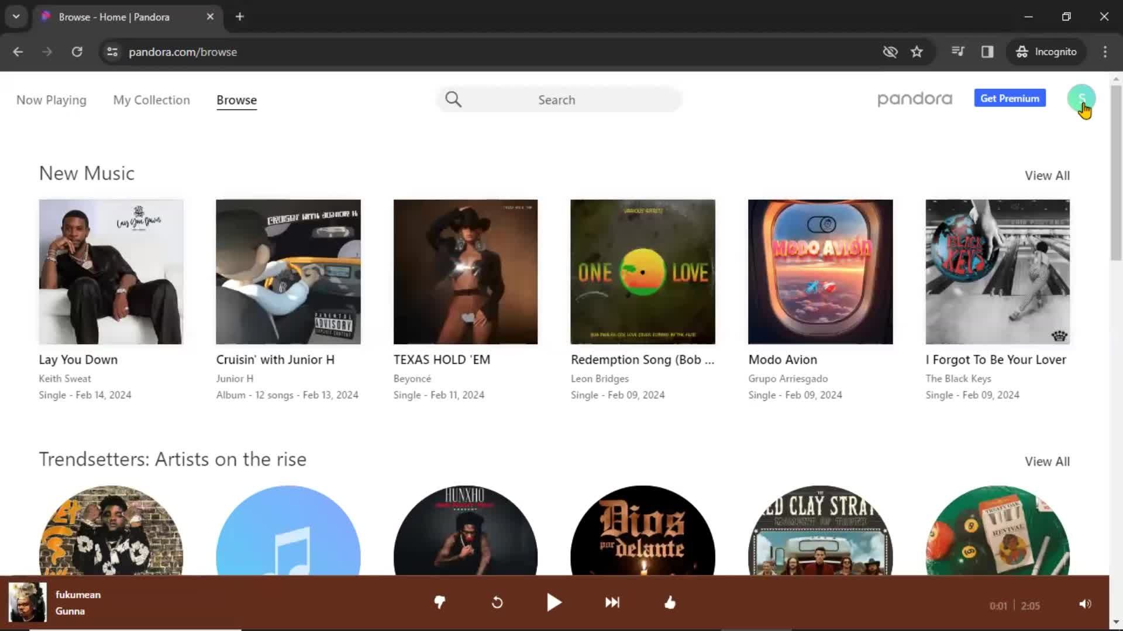Click View All under New Music
Image resolution: width=1123 pixels, height=631 pixels.
(1046, 175)
